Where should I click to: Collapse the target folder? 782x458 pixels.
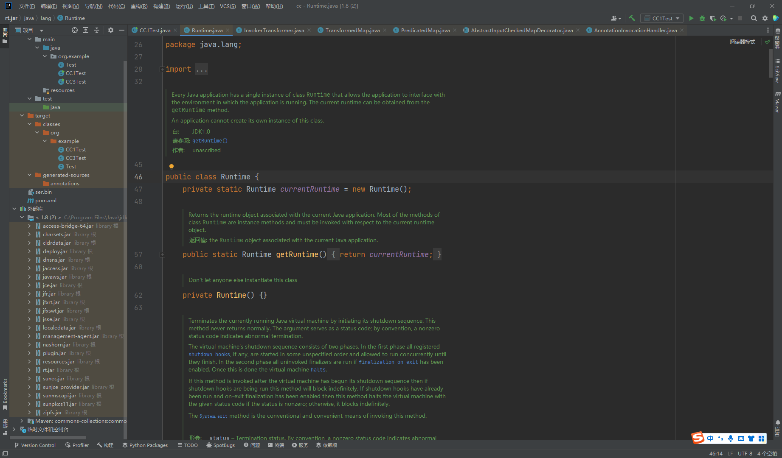(22, 115)
